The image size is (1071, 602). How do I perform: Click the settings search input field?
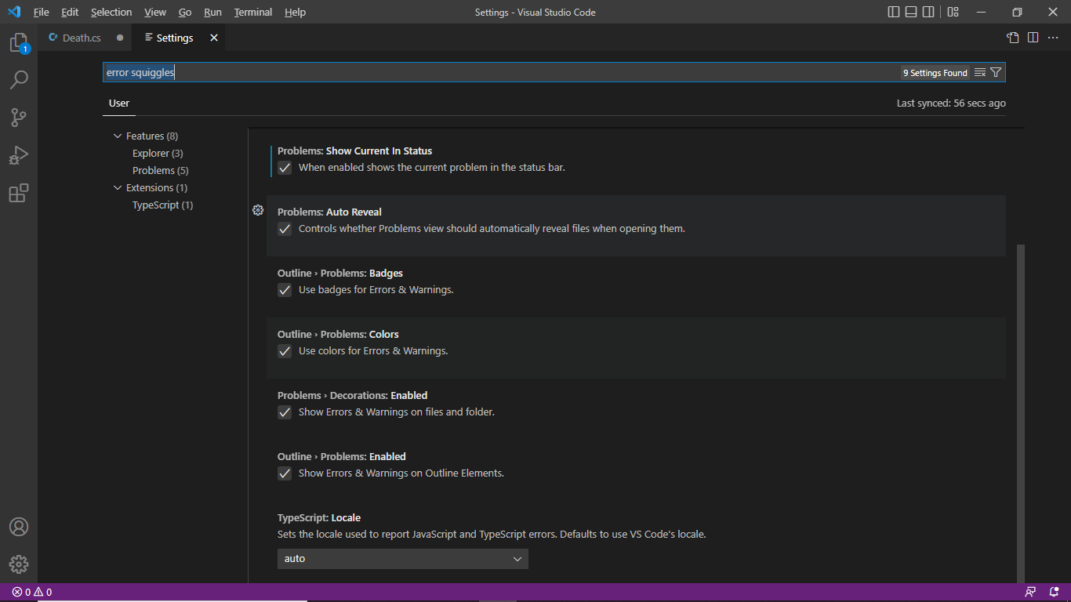coord(502,73)
